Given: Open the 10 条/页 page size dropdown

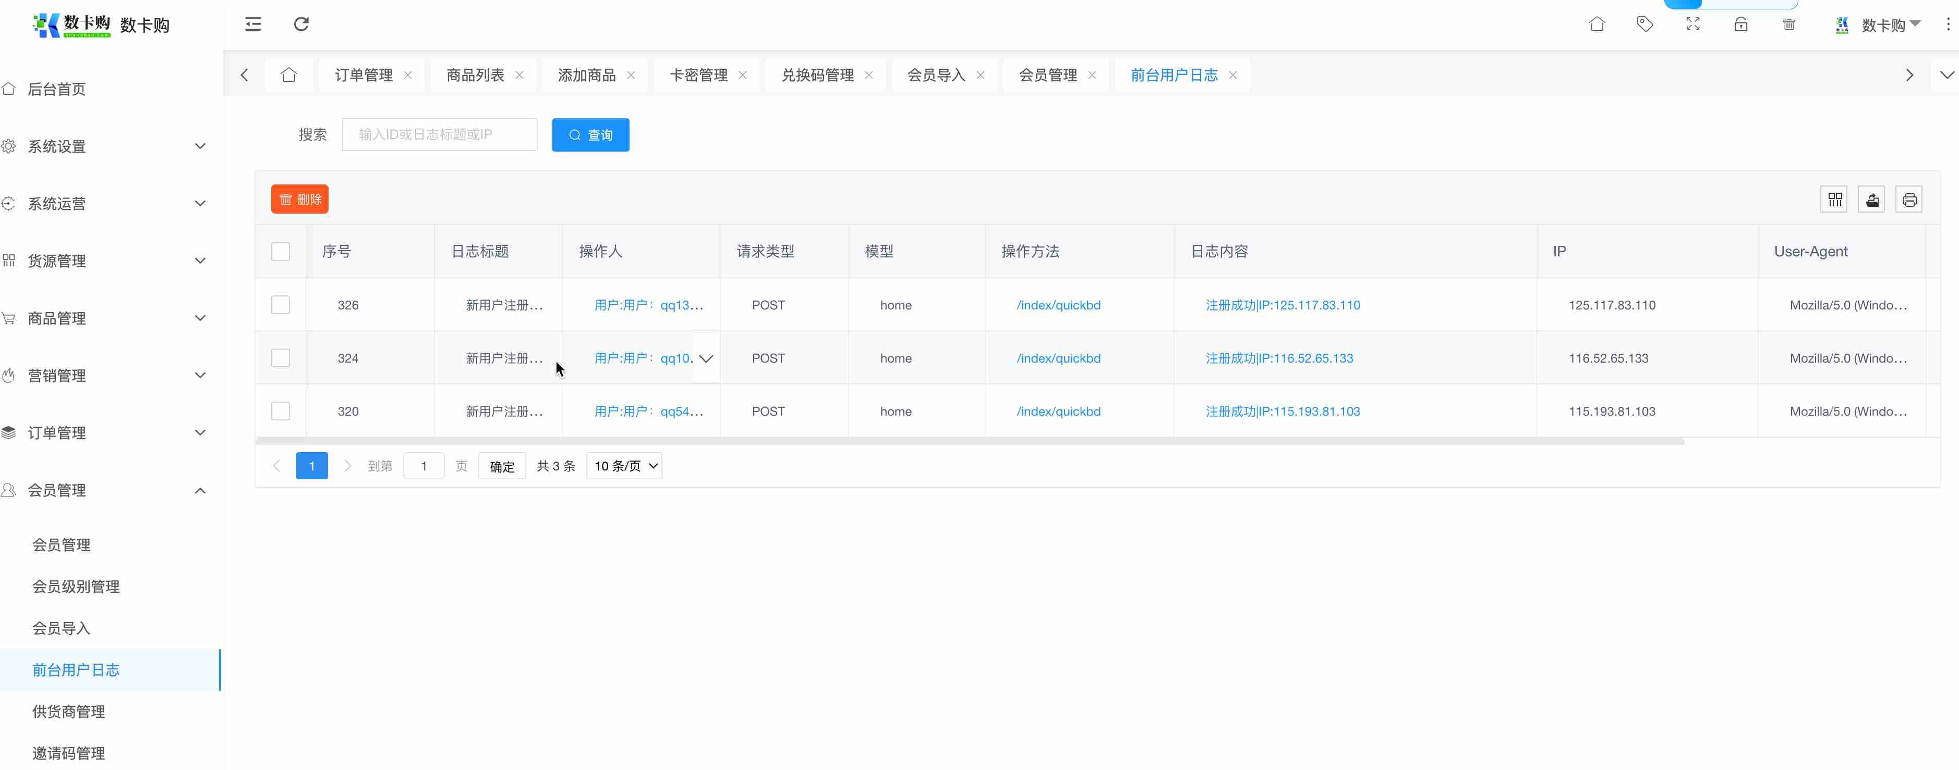Looking at the screenshot, I should click(624, 466).
